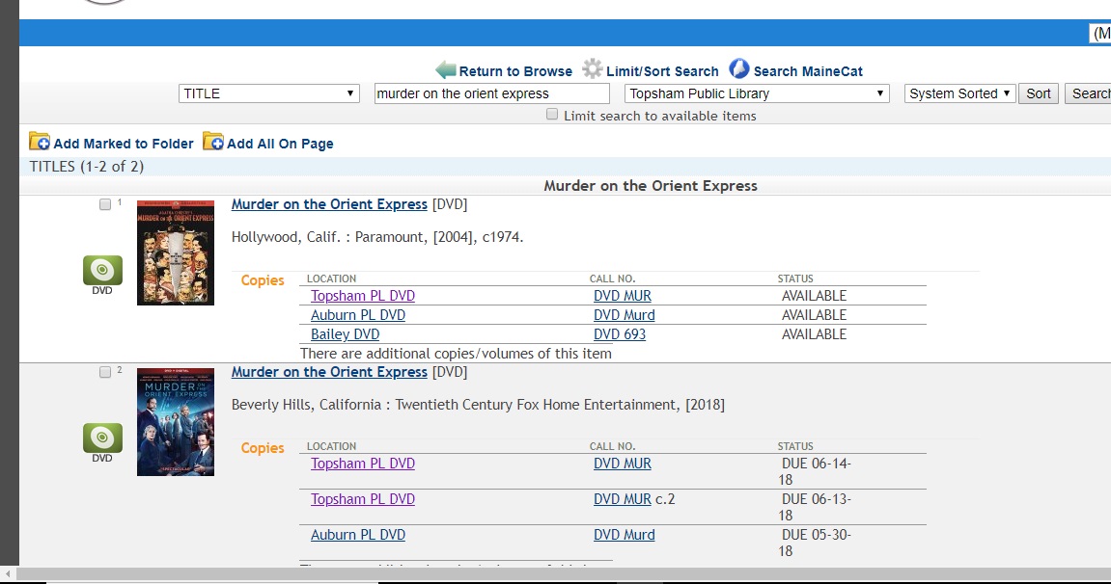Open the 1974 Orient Express cover thumbnail
This screenshot has height=584, width=1111.
click(x=176, y=252)
